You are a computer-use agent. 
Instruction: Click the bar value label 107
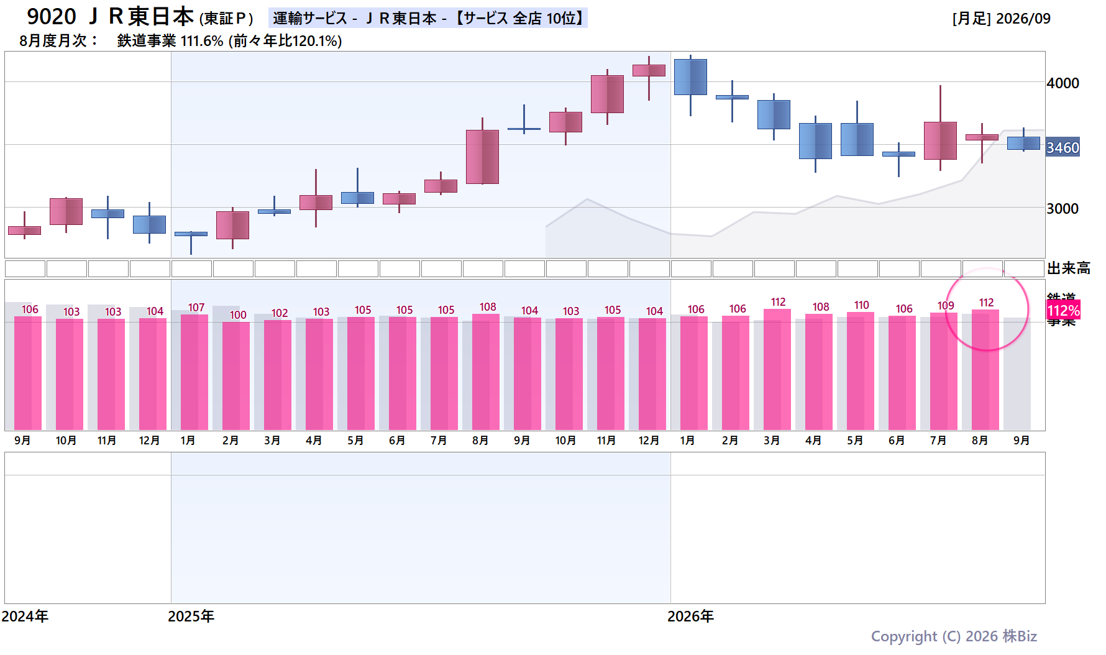196,308
